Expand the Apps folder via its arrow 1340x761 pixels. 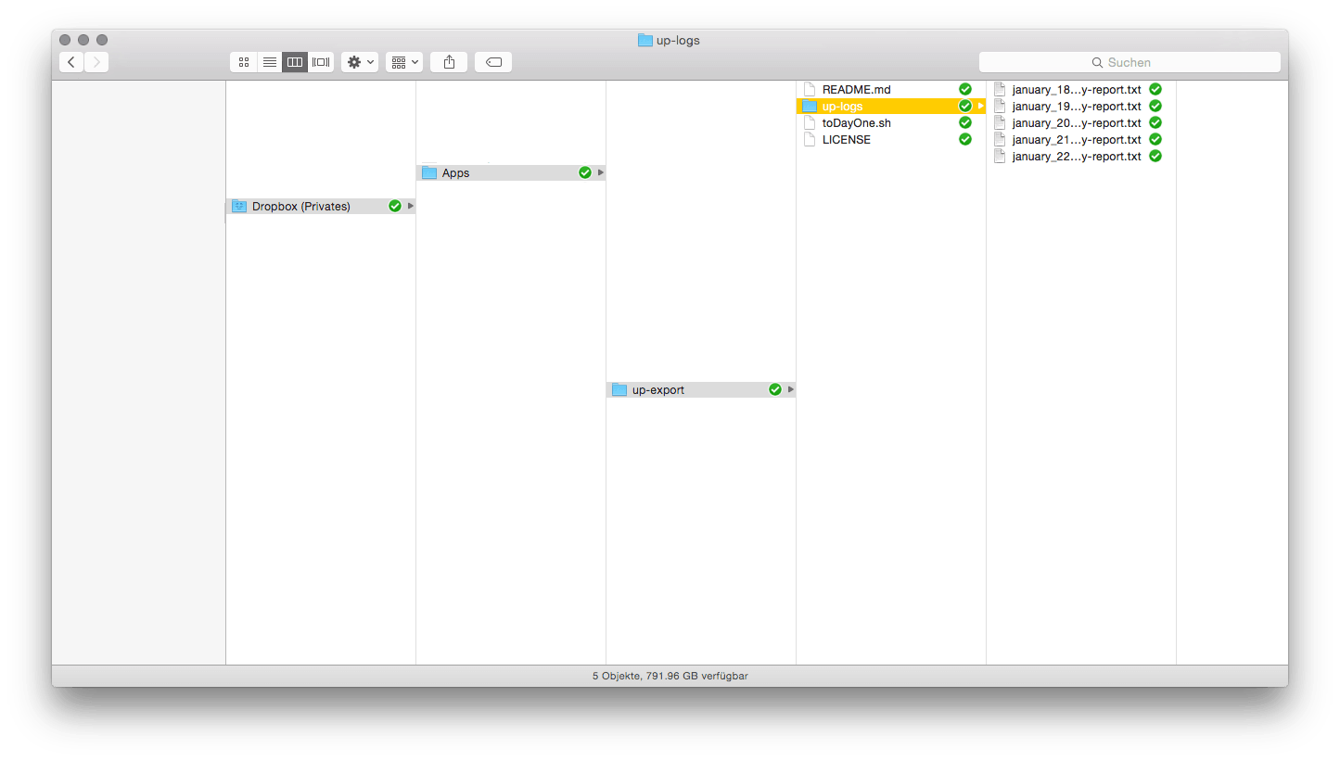pos(601,172)
